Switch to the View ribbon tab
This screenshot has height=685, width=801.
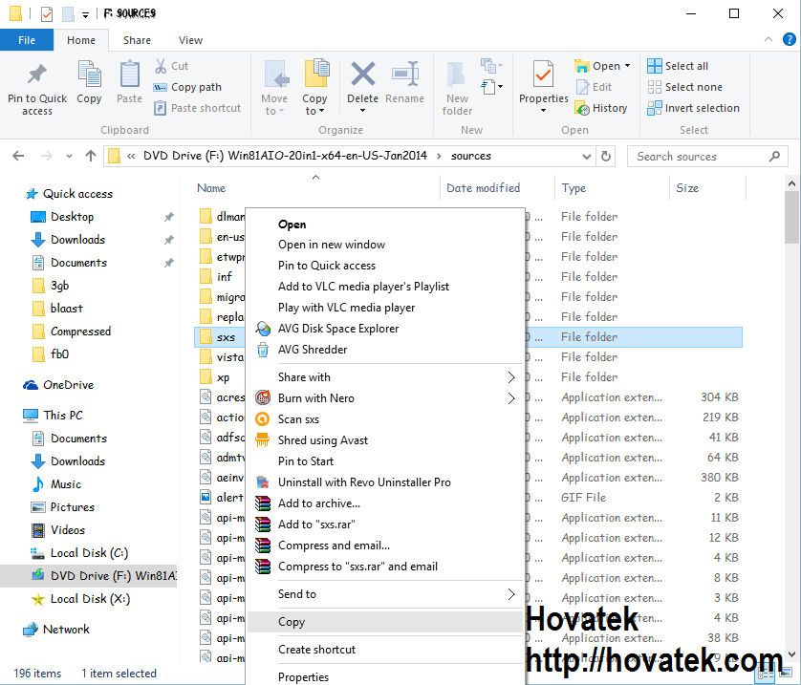pyautogui.click(x=190, y=40)
